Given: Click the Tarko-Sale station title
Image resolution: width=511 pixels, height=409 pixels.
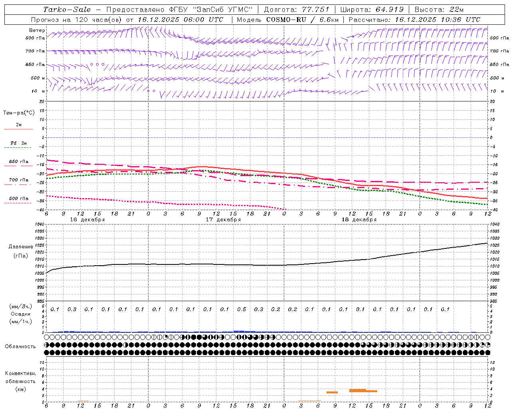Looking at the screenshot, I should coord(67,10).
